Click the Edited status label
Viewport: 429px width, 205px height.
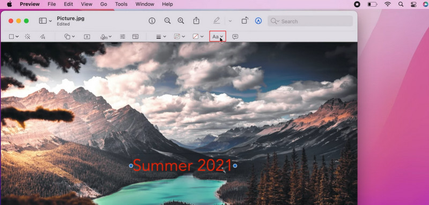tap(63, 24)
